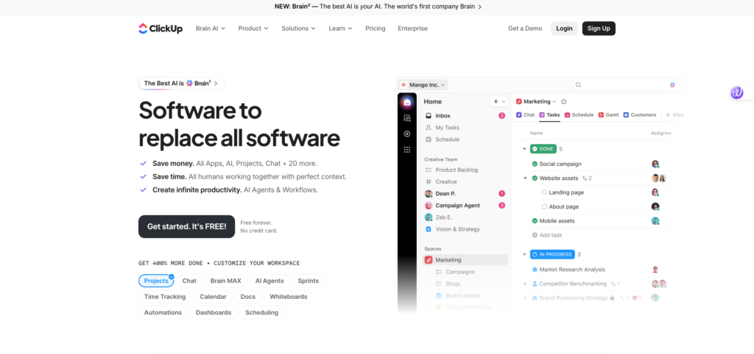Expand the Solutions menu
The width and height of the screenshot is (754, 354).
click(299, 29)
